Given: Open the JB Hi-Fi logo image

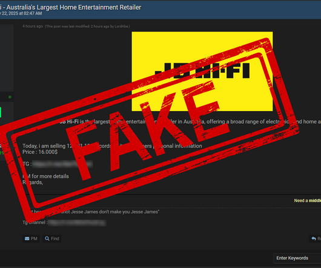Looking at the screenshot, I should 202,72.
